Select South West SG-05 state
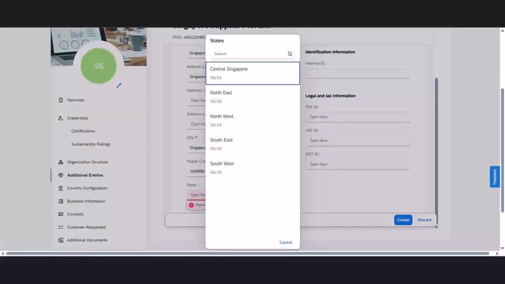 coord(252,168)
